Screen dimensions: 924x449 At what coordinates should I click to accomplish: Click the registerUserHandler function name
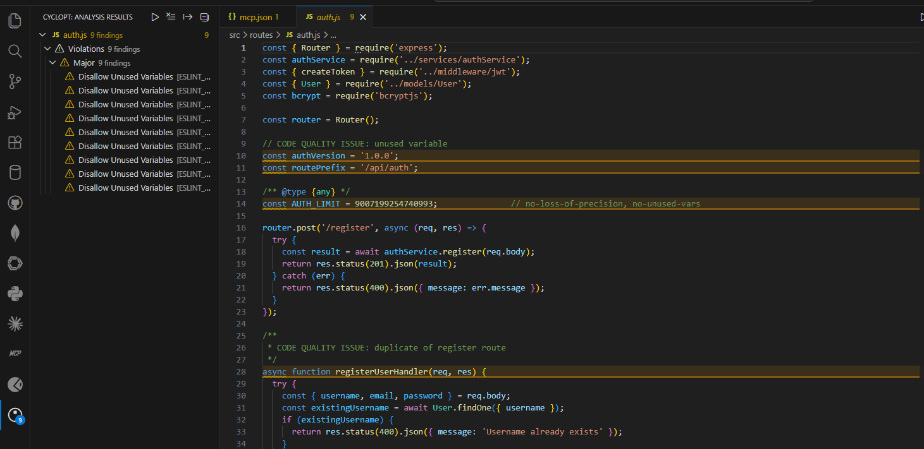[381, 372]
